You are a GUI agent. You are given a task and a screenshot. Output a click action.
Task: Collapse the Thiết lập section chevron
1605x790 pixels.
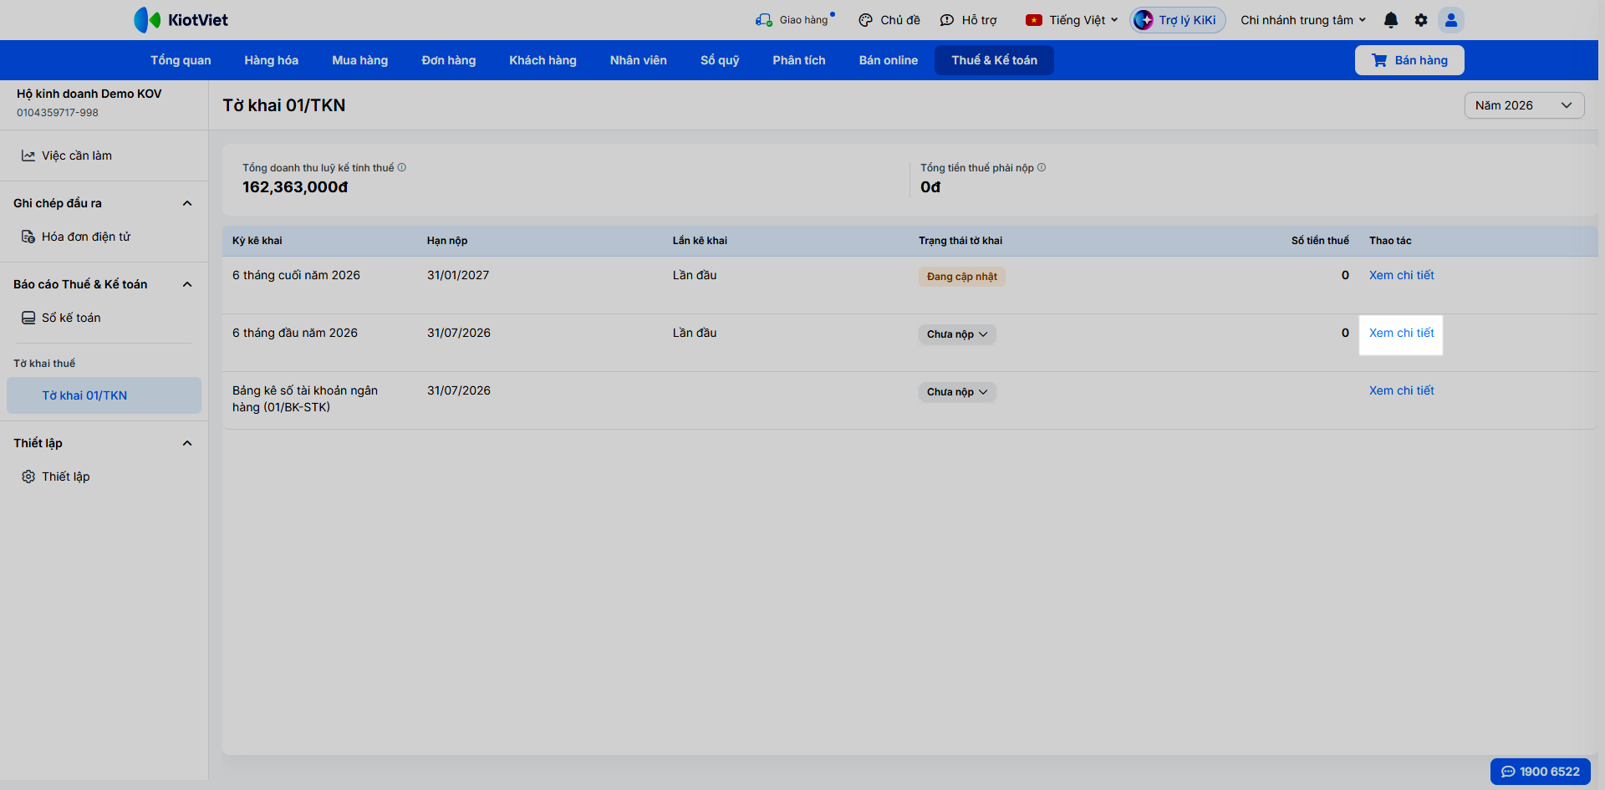pyautogui.click(x=187, y=443)
